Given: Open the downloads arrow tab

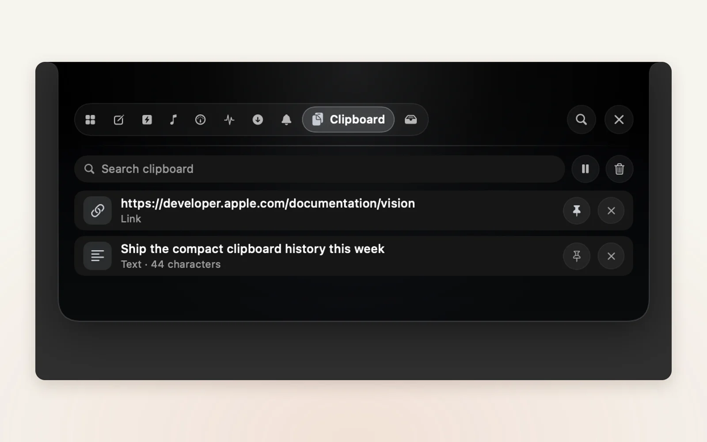Looking at the screenshot, I should coord(258,120).
